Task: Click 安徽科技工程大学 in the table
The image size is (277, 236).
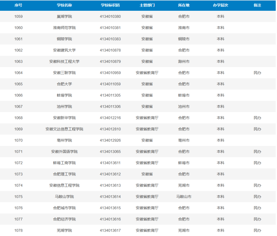Action: (x=64, y=61)
